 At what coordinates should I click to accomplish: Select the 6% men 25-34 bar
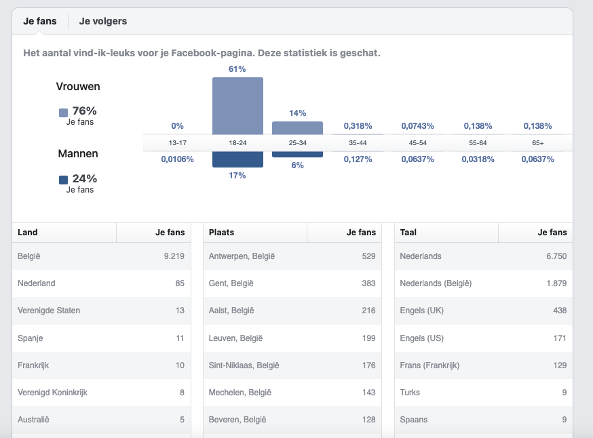click(298, 154)
